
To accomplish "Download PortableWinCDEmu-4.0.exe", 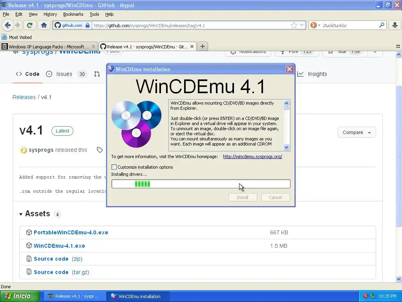I will (x=71, y=232).
